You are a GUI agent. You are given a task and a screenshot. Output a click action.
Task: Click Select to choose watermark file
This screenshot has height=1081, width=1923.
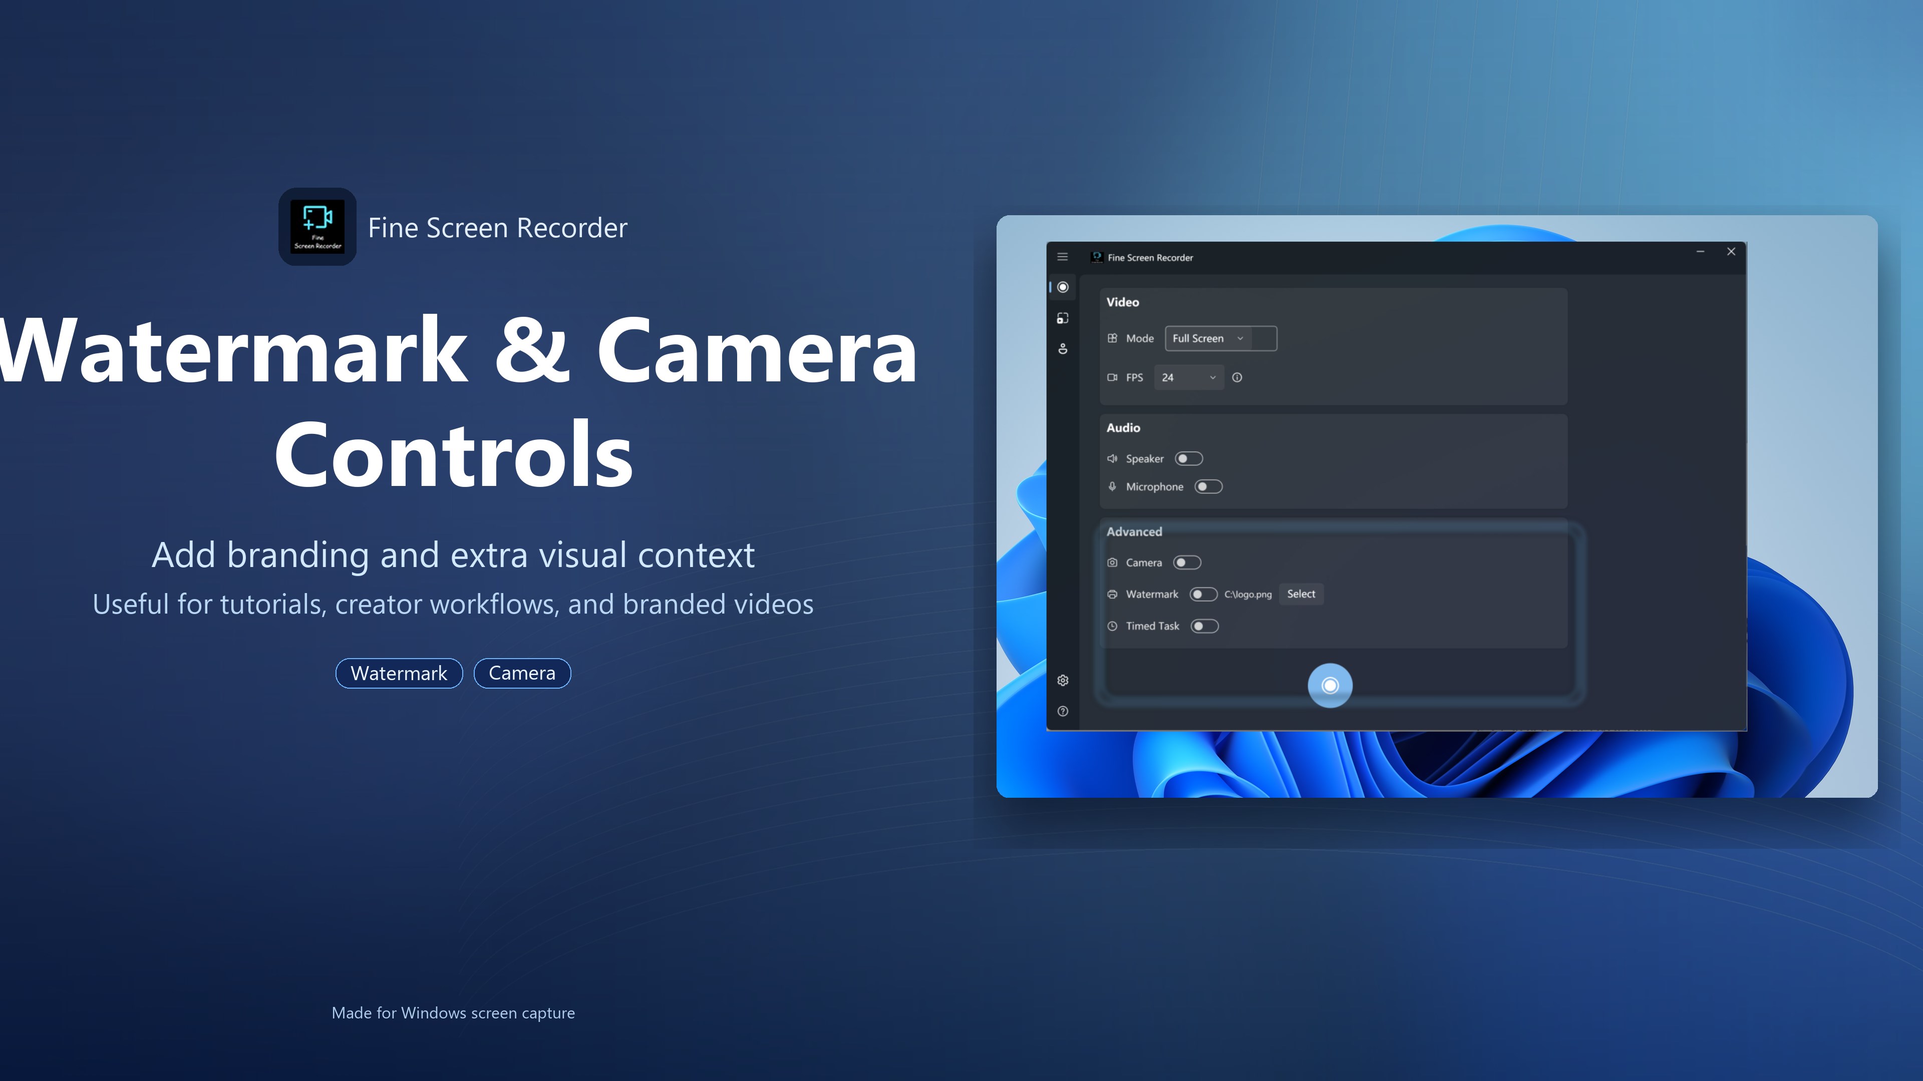[1301, 595]
